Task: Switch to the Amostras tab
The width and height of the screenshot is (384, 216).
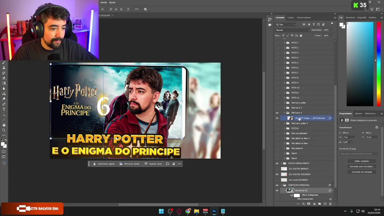Action: point(350,17)
